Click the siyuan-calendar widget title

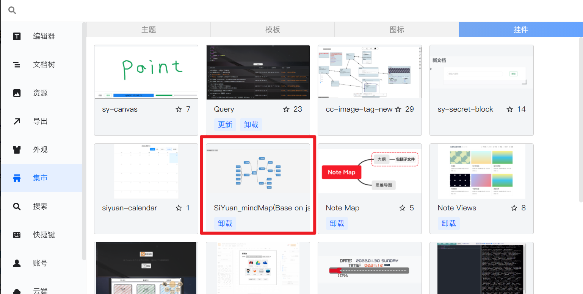coord(130,208)
